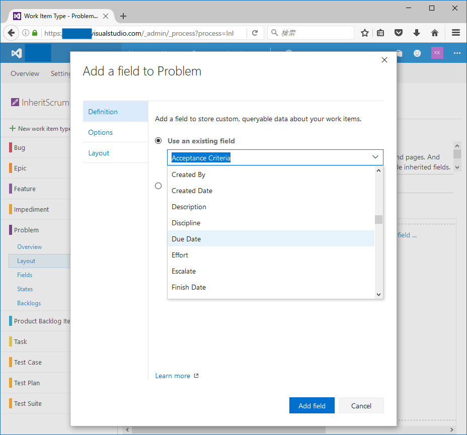Select the Bug work item type
The width and height of the screenshot is (467, 435).
coord(36,147)
